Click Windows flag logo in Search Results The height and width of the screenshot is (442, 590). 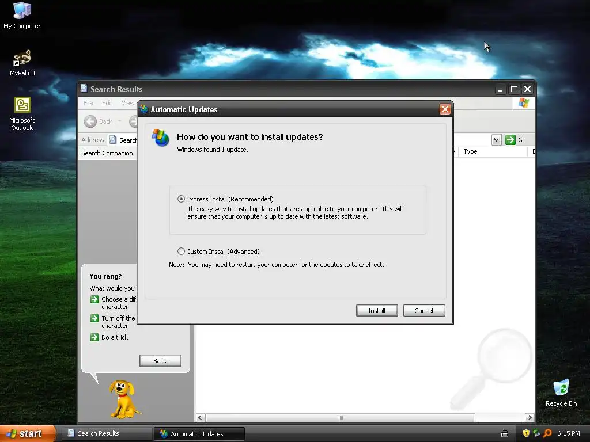[523, 102]
